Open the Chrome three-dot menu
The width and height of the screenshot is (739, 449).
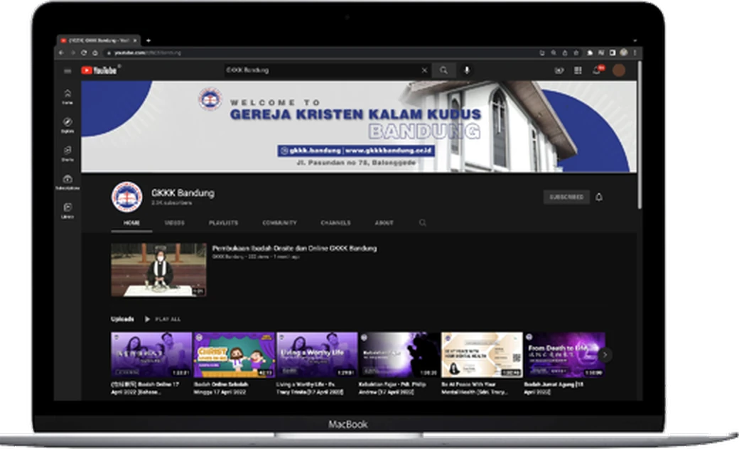[635, 53]
